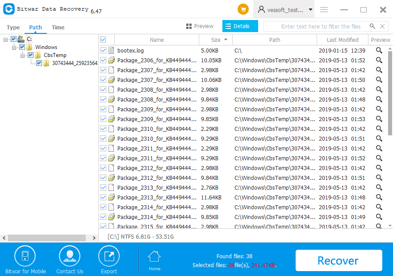Click the C: drive icon in tree
The image size is (393, 276).
click(x=21, y=39)
